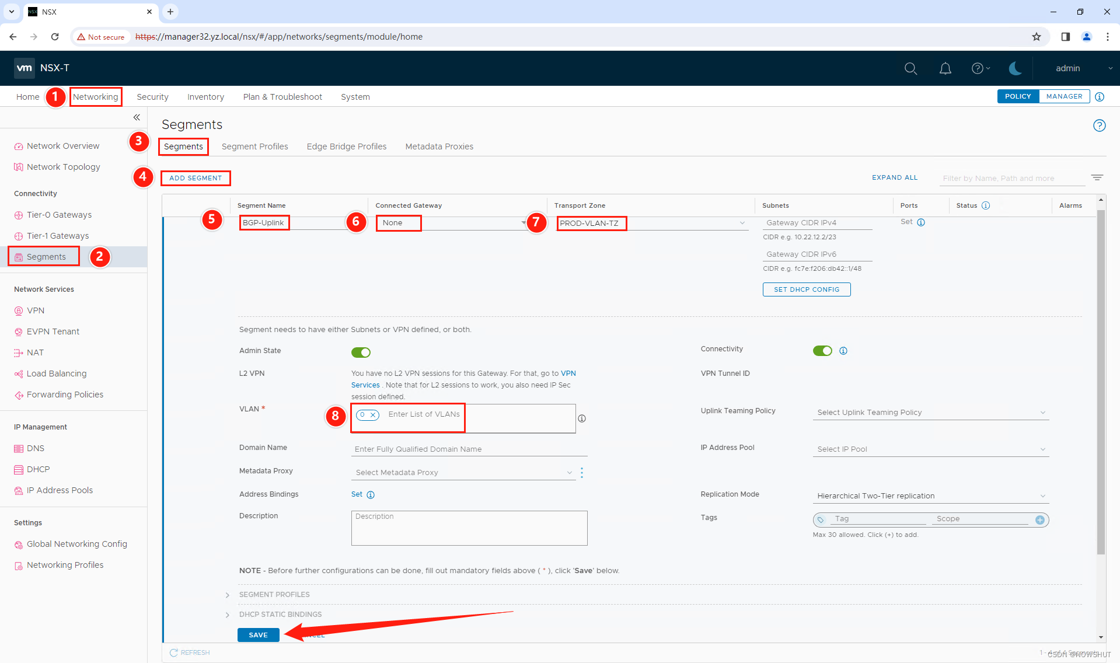
Task: Switch to Edge Bridge Profiles tab
Action: point(347,146)
